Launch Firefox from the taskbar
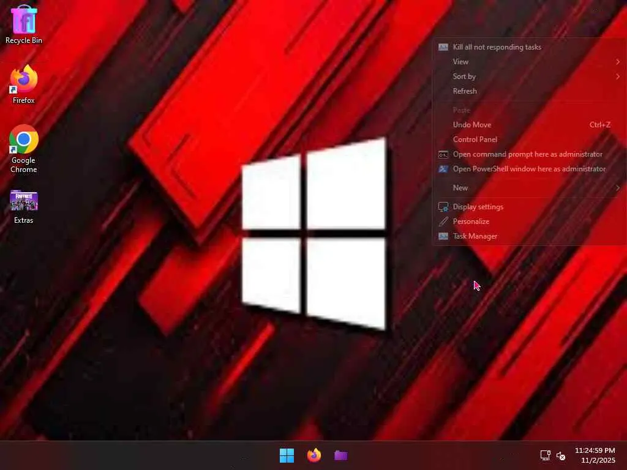 (314, 455)
